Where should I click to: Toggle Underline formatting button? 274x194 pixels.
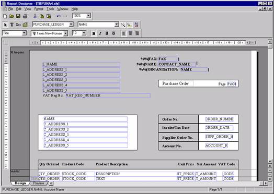click(107, 33)
